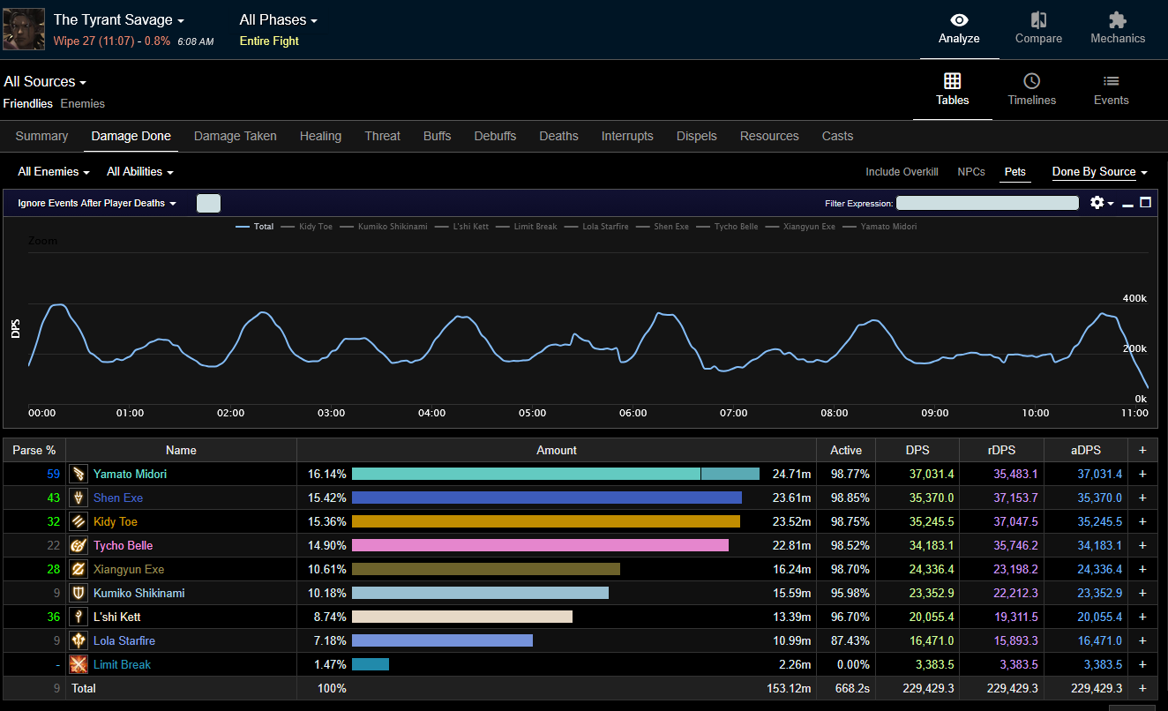Screen dimensions: 1168x711
Task: Click Yamato Midori's job icon
Action: click(x=79, y=474)
